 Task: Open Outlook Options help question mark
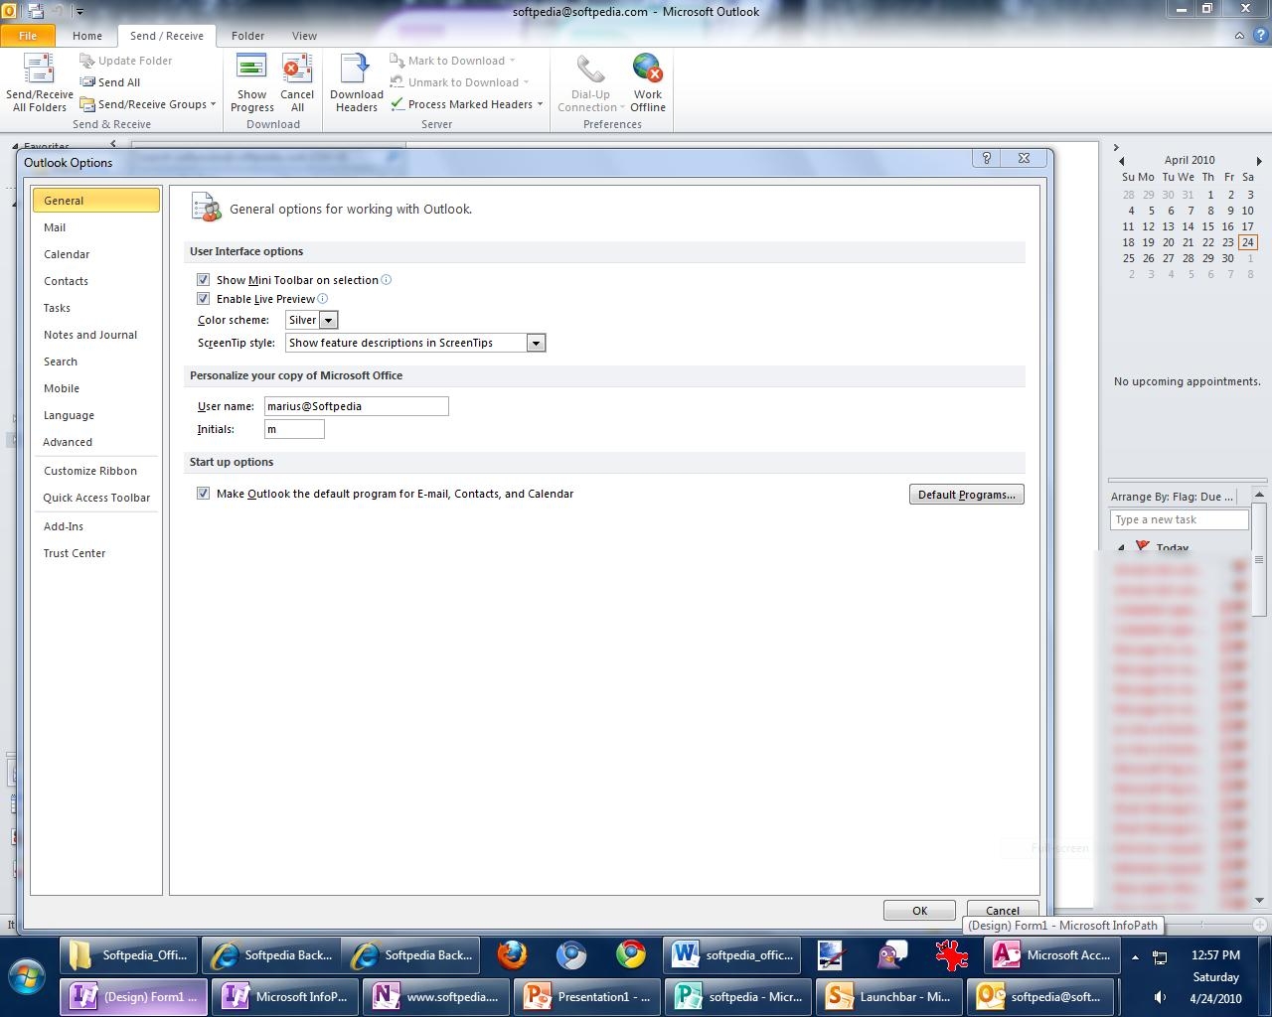coord(986,159)
